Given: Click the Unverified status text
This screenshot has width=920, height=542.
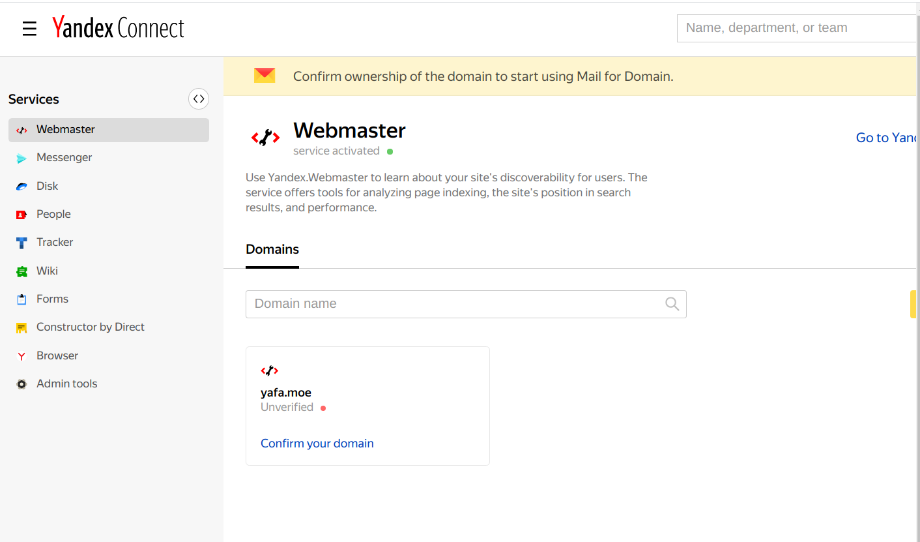Looking at the screenshot, I should point(287,407).
